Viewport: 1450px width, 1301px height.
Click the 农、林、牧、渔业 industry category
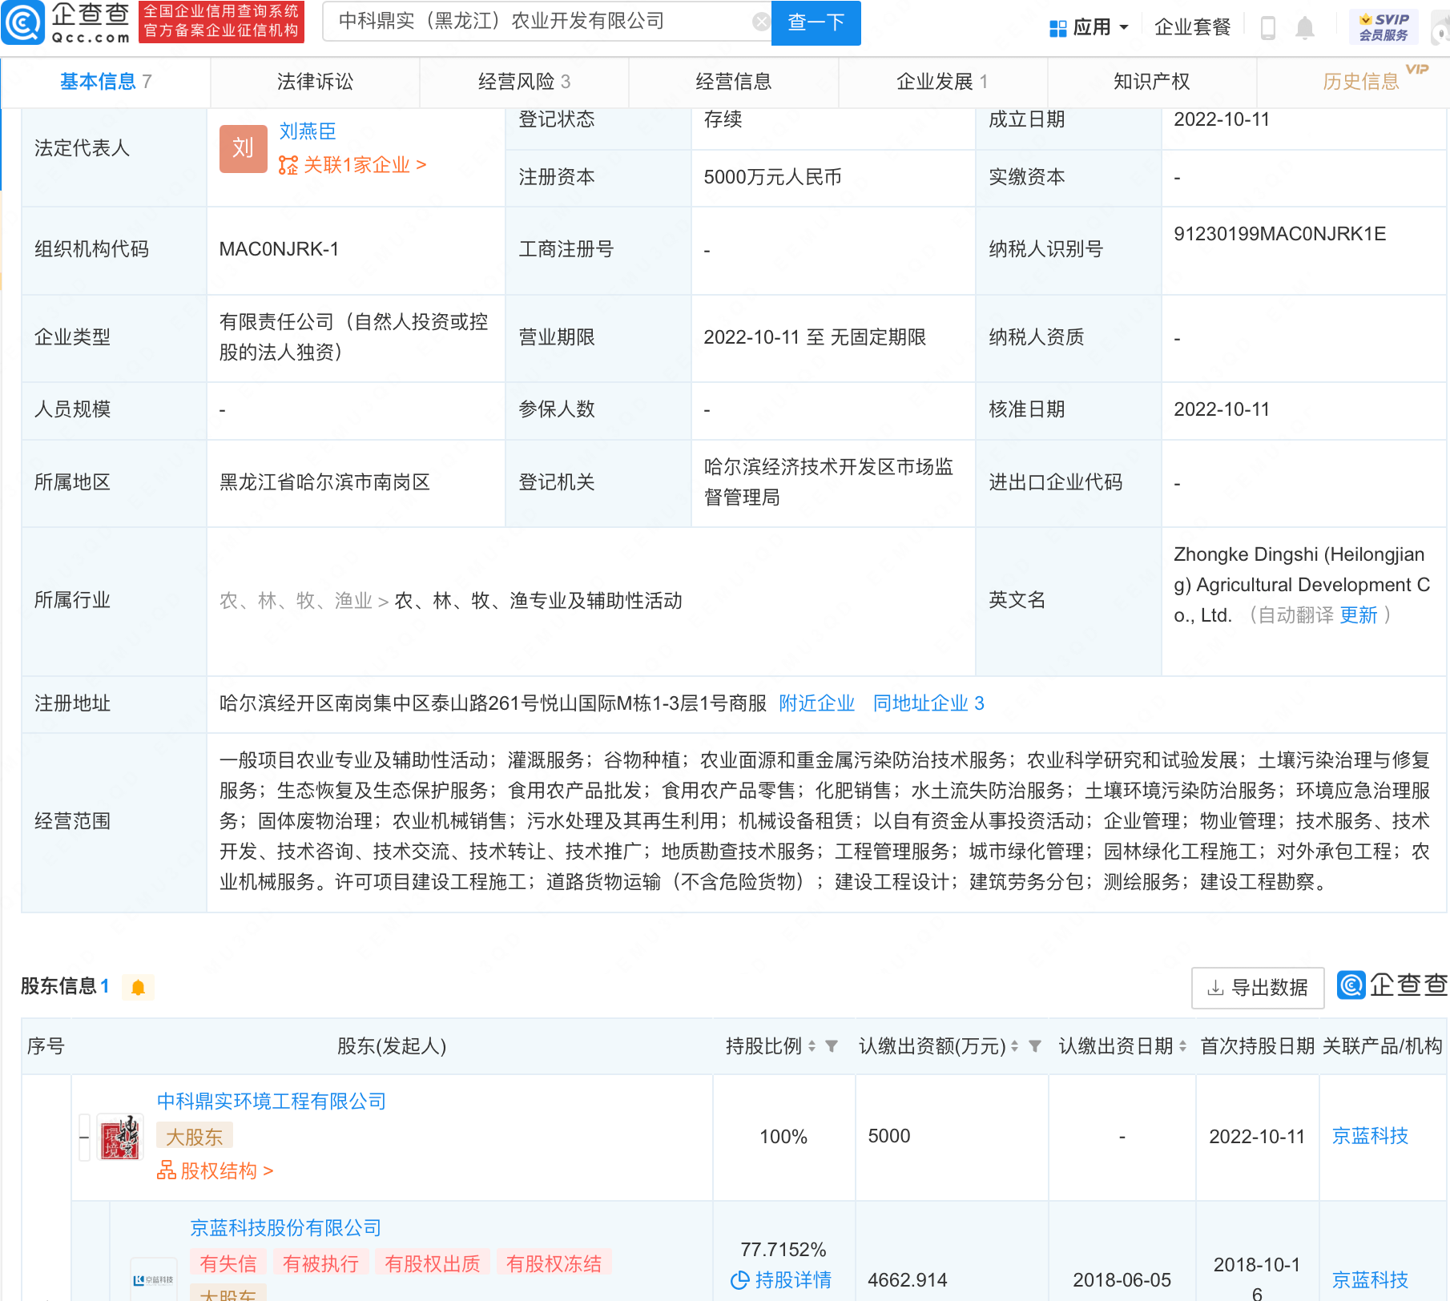(296, 601)
